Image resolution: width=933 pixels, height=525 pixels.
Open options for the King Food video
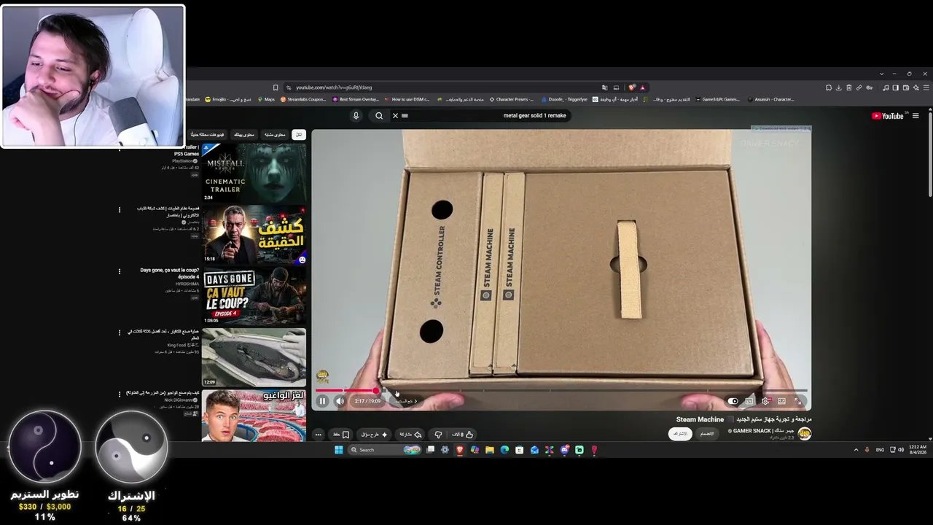click(120, 333)
